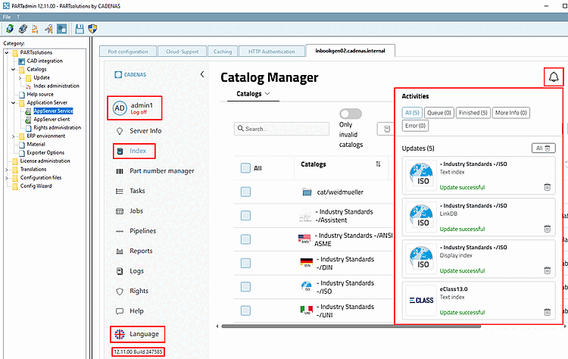Screen dimensions: 568x359
Task: Sort the Catalogs column
Action: coord(378,164)
